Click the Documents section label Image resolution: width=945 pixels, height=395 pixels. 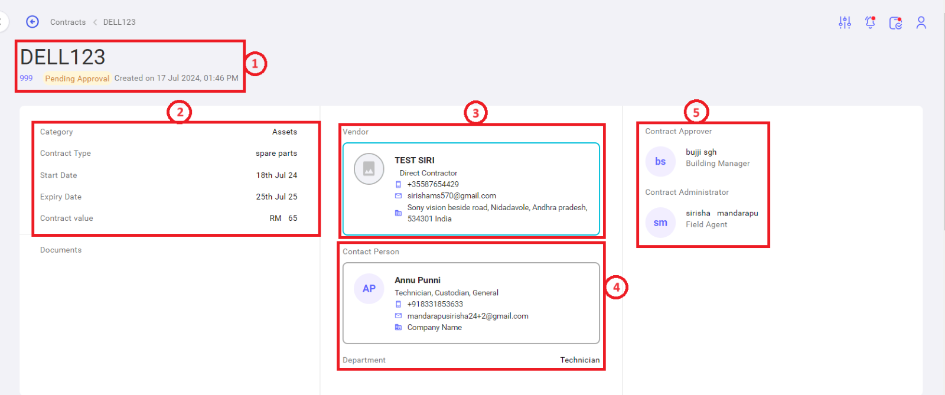click(61, 250)
